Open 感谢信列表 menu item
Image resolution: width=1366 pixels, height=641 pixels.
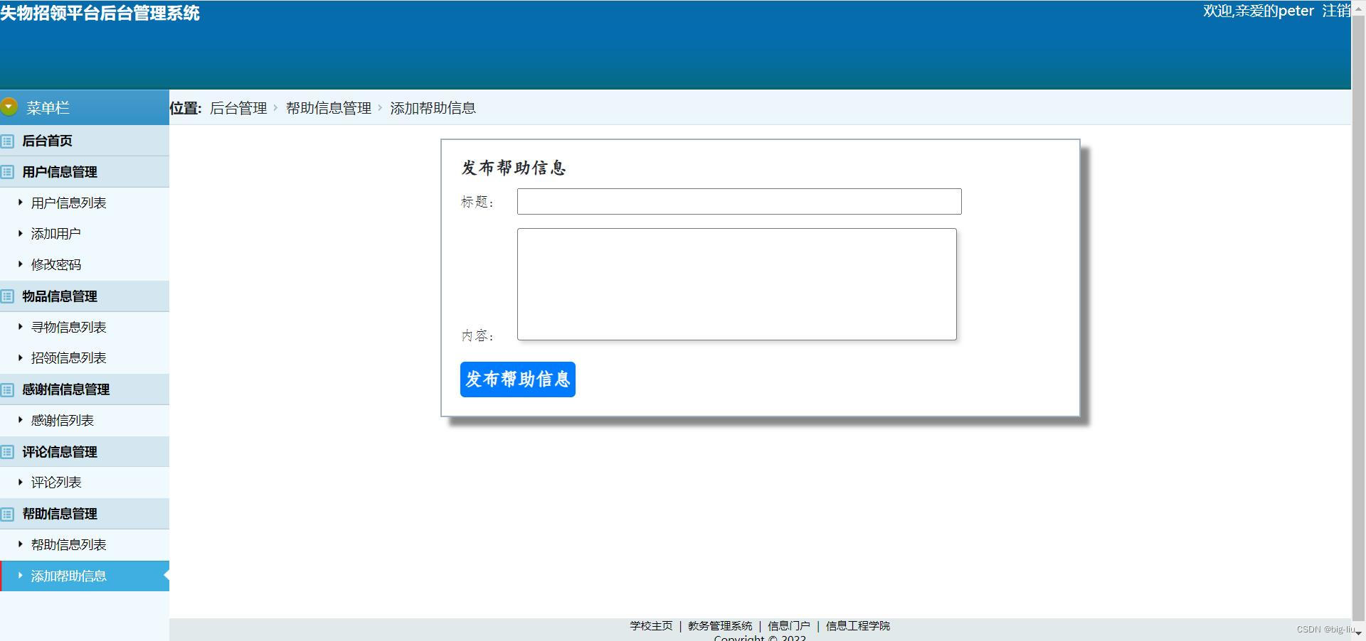click(x=62, y=421)
